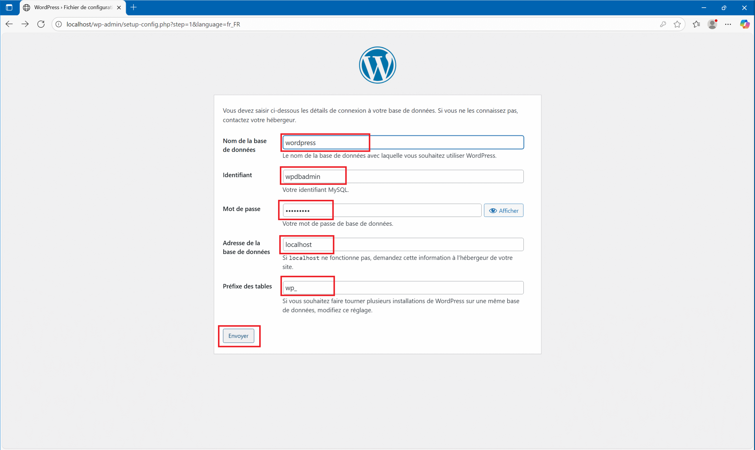Open tab actions menu icon
755x450 pixels.
9,8
